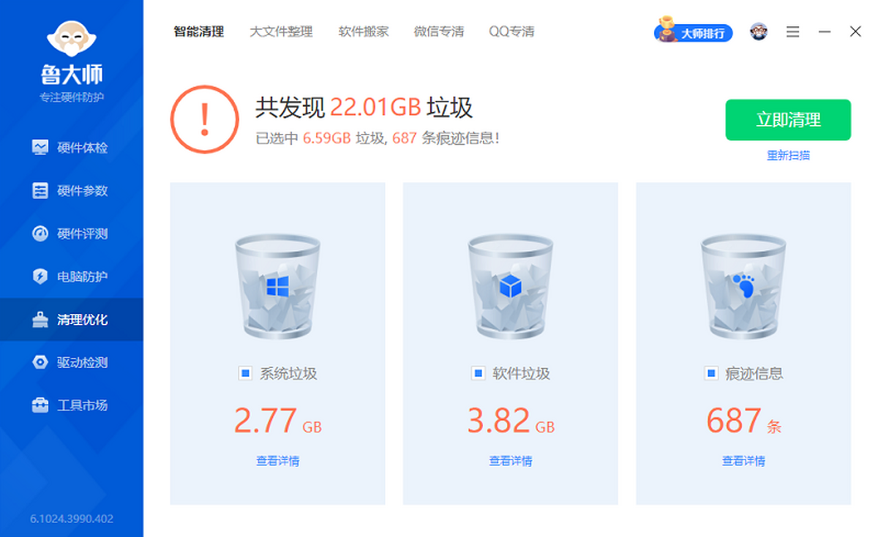Select the 软件搬家 tab

pyautogui.click(x=363, y=32)
